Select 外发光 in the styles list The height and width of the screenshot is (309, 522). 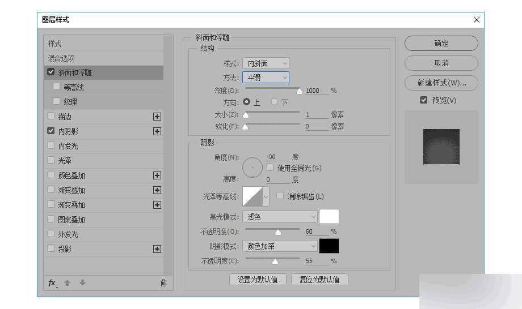[x=68, y=234]
